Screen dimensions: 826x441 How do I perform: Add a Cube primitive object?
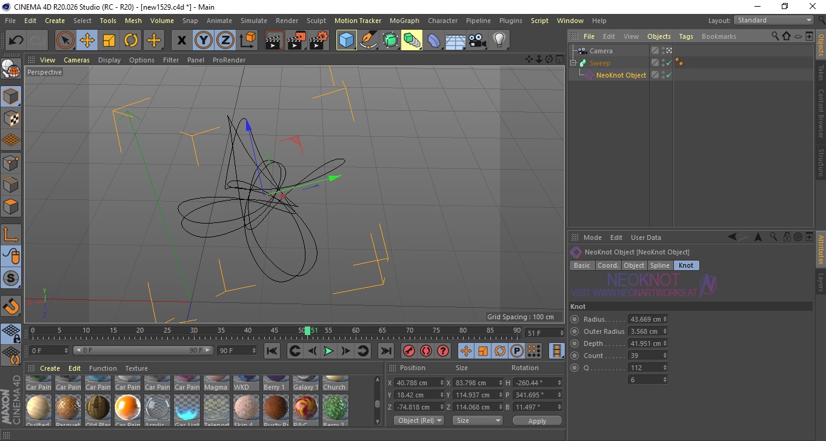click(346, 41)
